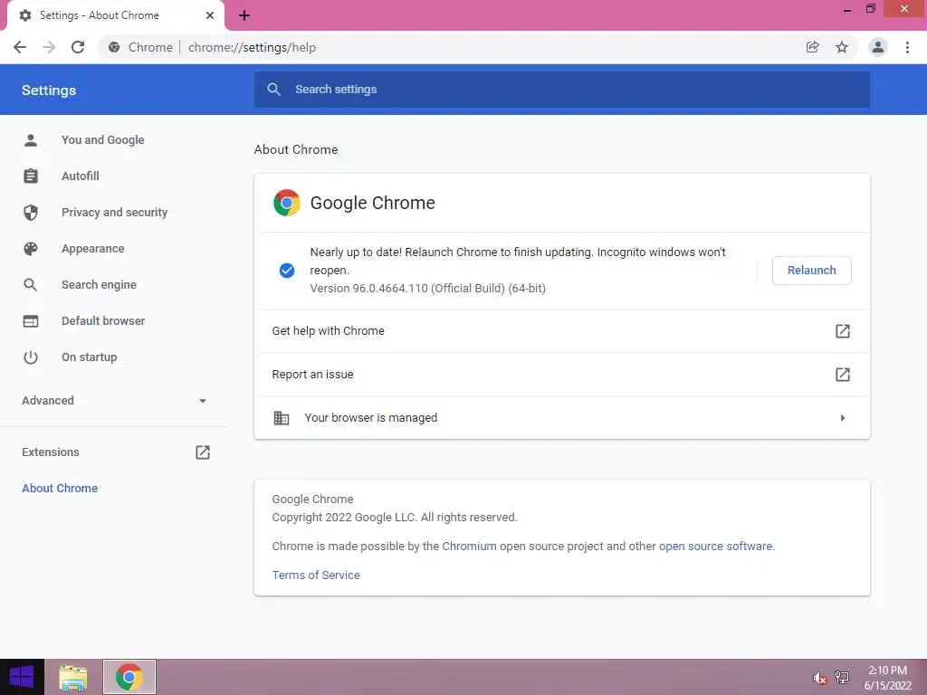Screen dimensions: 927x695
Task: Click the Settings header title
Action: point(49,90)
